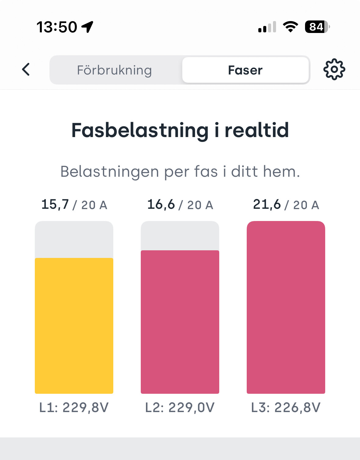Tap the yellow L1 phase bar
The image size is (360, 460).
coord(74,326)
